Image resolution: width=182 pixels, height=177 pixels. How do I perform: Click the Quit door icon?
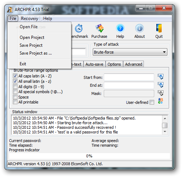[159, 28]
